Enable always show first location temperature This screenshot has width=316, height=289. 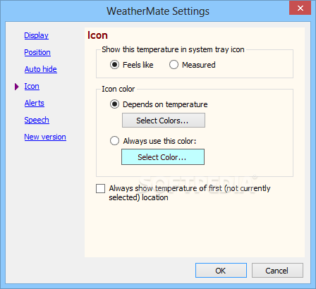(x=100, y=188)
